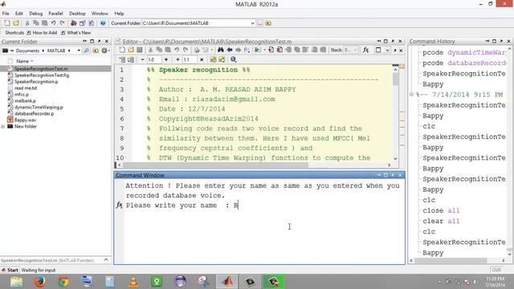Click the Editor horizontal scrollbar
The image size is (514, 289).
[255, 165]
